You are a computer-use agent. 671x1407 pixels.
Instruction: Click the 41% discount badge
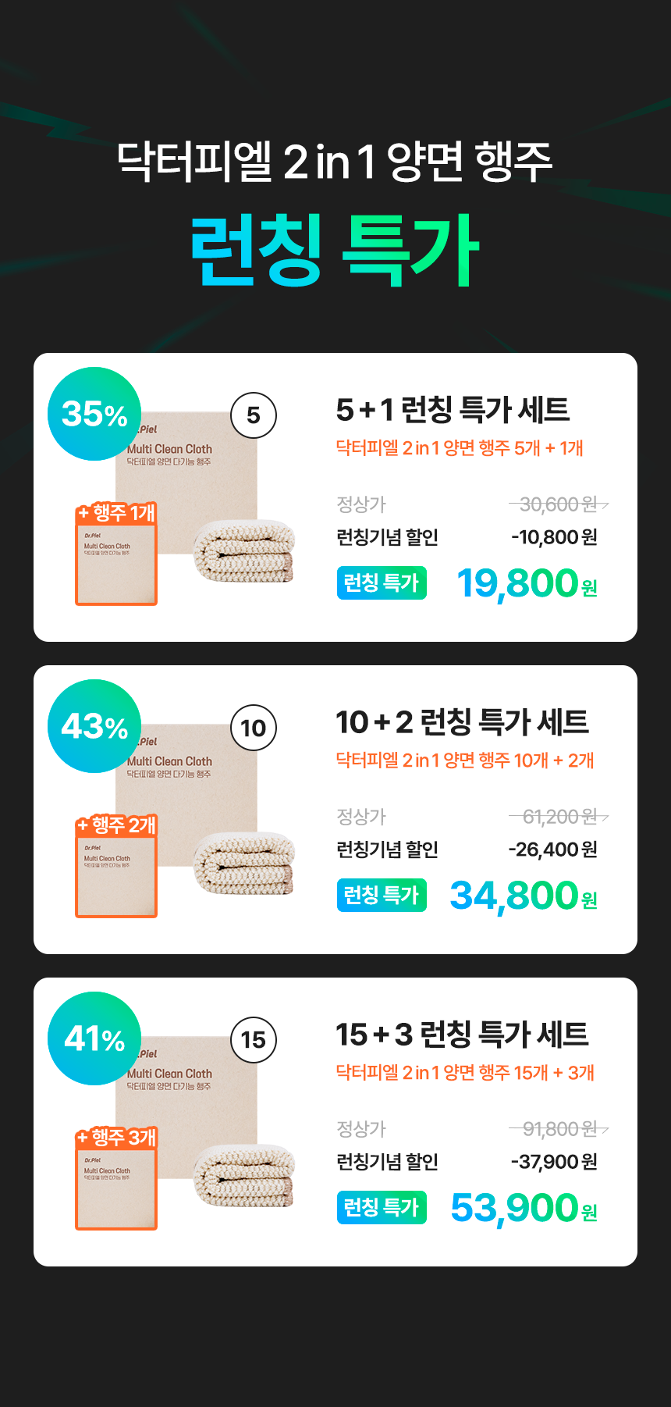click(x=94, y=1038)
